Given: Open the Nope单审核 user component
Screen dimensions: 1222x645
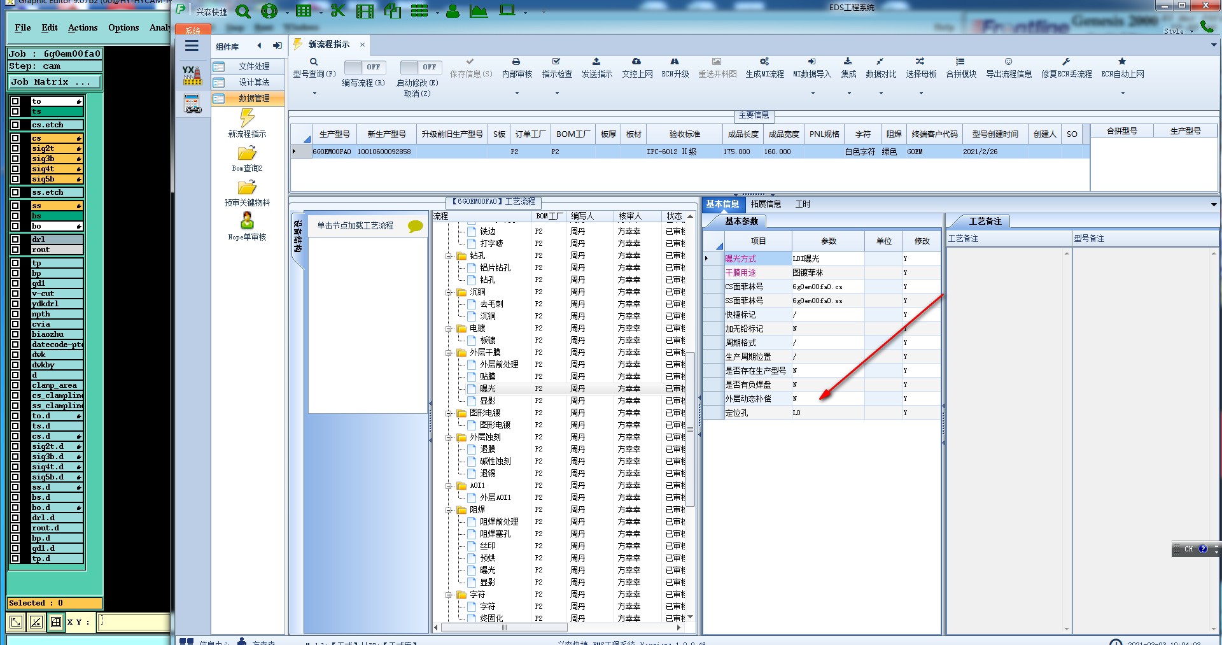Looking at the screenshot, I should [x=247, y=227].
